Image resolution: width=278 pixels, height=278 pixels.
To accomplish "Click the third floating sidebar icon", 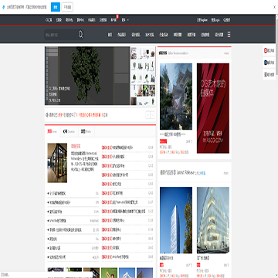I will click(x=266, y=74).
